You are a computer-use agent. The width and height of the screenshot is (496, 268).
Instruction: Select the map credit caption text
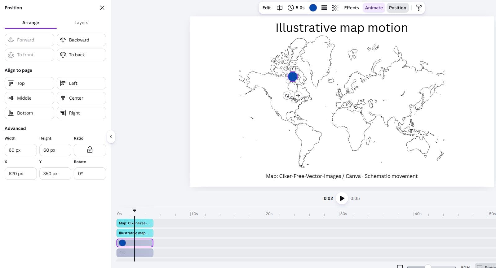342,176
